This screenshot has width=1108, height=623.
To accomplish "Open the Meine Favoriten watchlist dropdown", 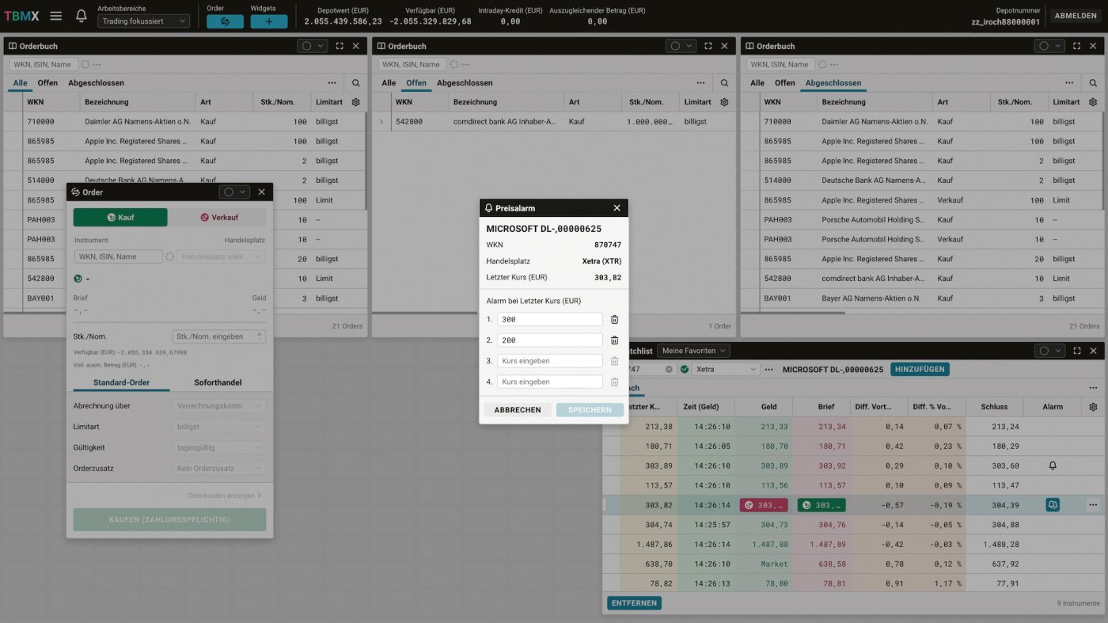I will (x=693, y=351).
